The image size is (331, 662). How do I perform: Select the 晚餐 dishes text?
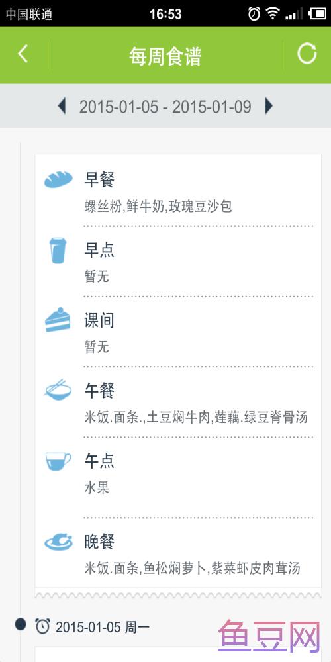pos(192,568)
